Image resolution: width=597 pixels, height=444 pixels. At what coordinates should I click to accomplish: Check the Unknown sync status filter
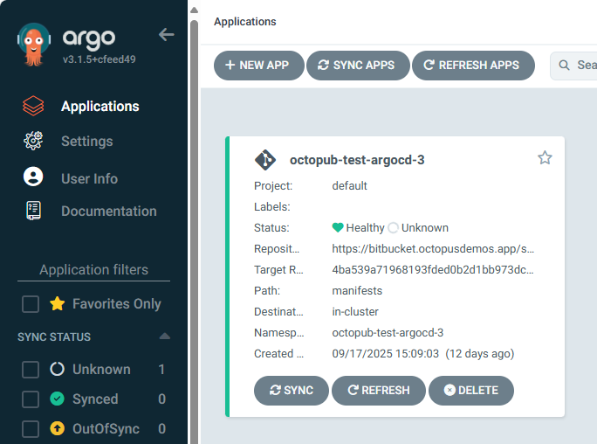point(31,370)
